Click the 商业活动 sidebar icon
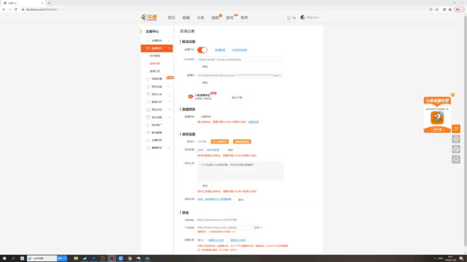Screen dimensions: 467x262 (x=148, y=109)
